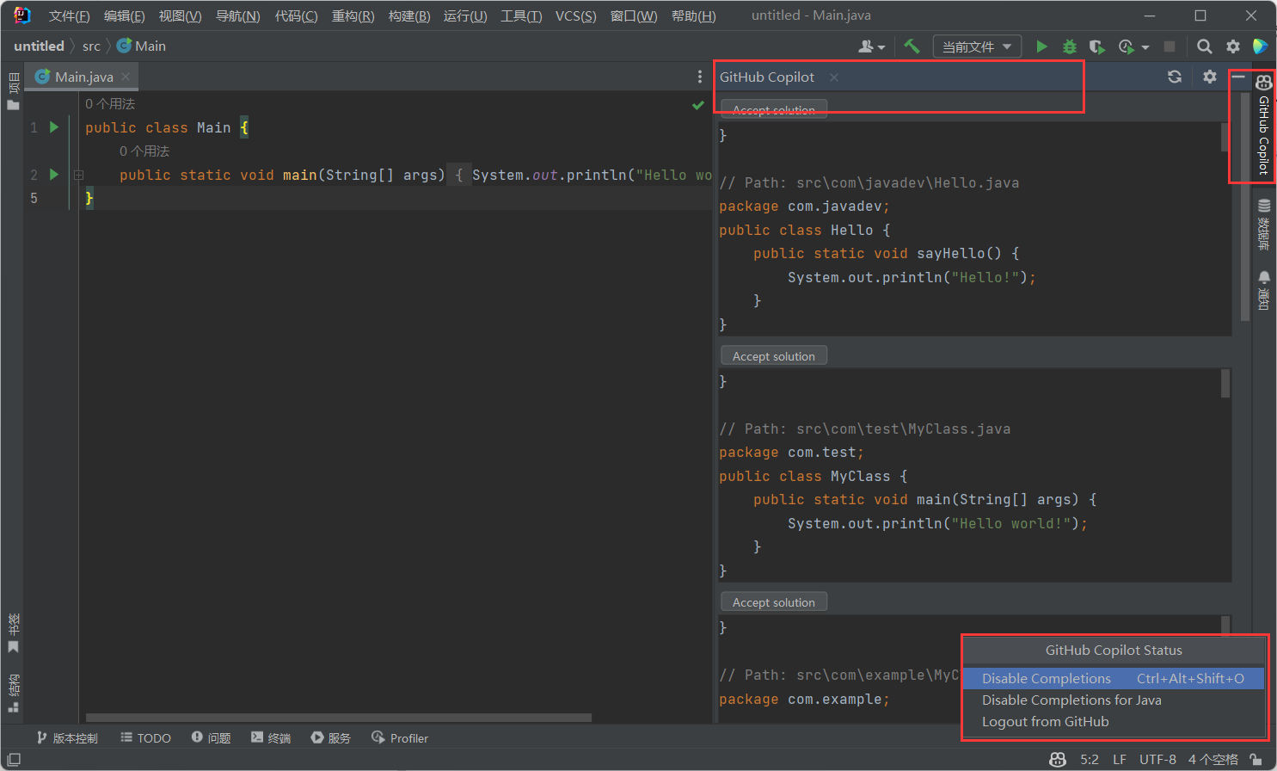Screen dimensions: 1277x771
Task: Click the editor horizontal scrollbar
Action: (339, 718)
